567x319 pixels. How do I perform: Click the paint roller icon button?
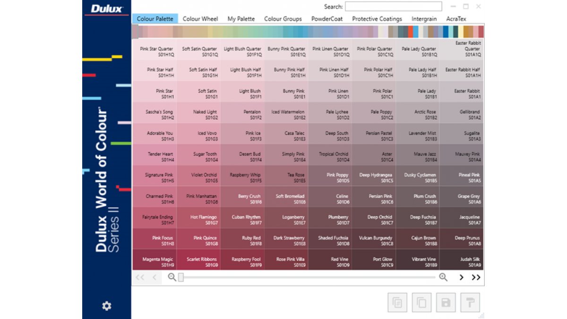coord(470,302)
